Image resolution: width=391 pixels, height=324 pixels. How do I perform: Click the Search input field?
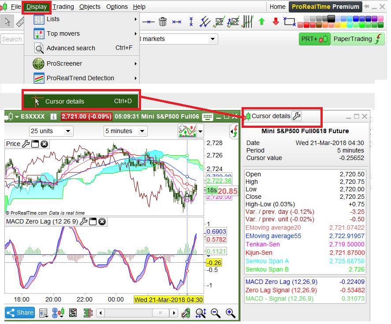[12, 39]
